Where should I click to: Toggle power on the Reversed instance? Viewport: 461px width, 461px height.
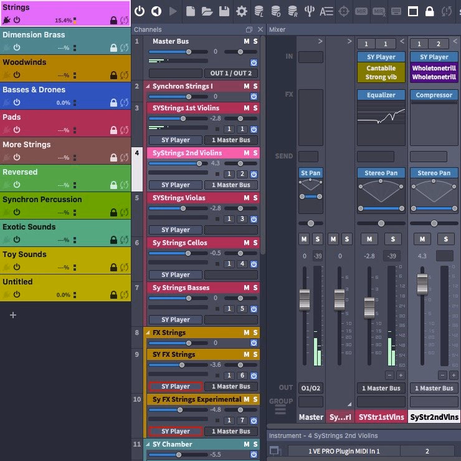pos(17,185)
